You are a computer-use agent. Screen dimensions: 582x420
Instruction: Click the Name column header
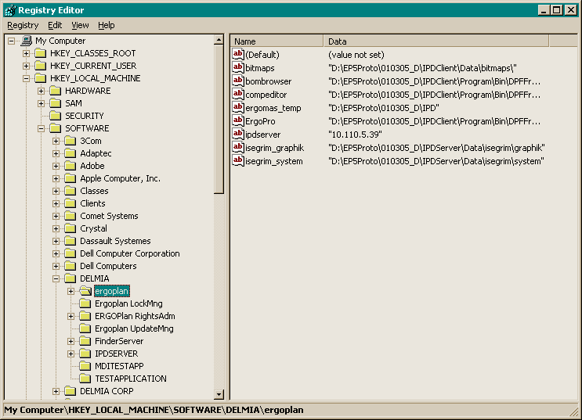tap(277, 41)
